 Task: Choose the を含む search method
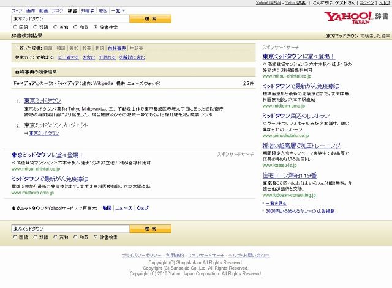click(x=89, y=57)
